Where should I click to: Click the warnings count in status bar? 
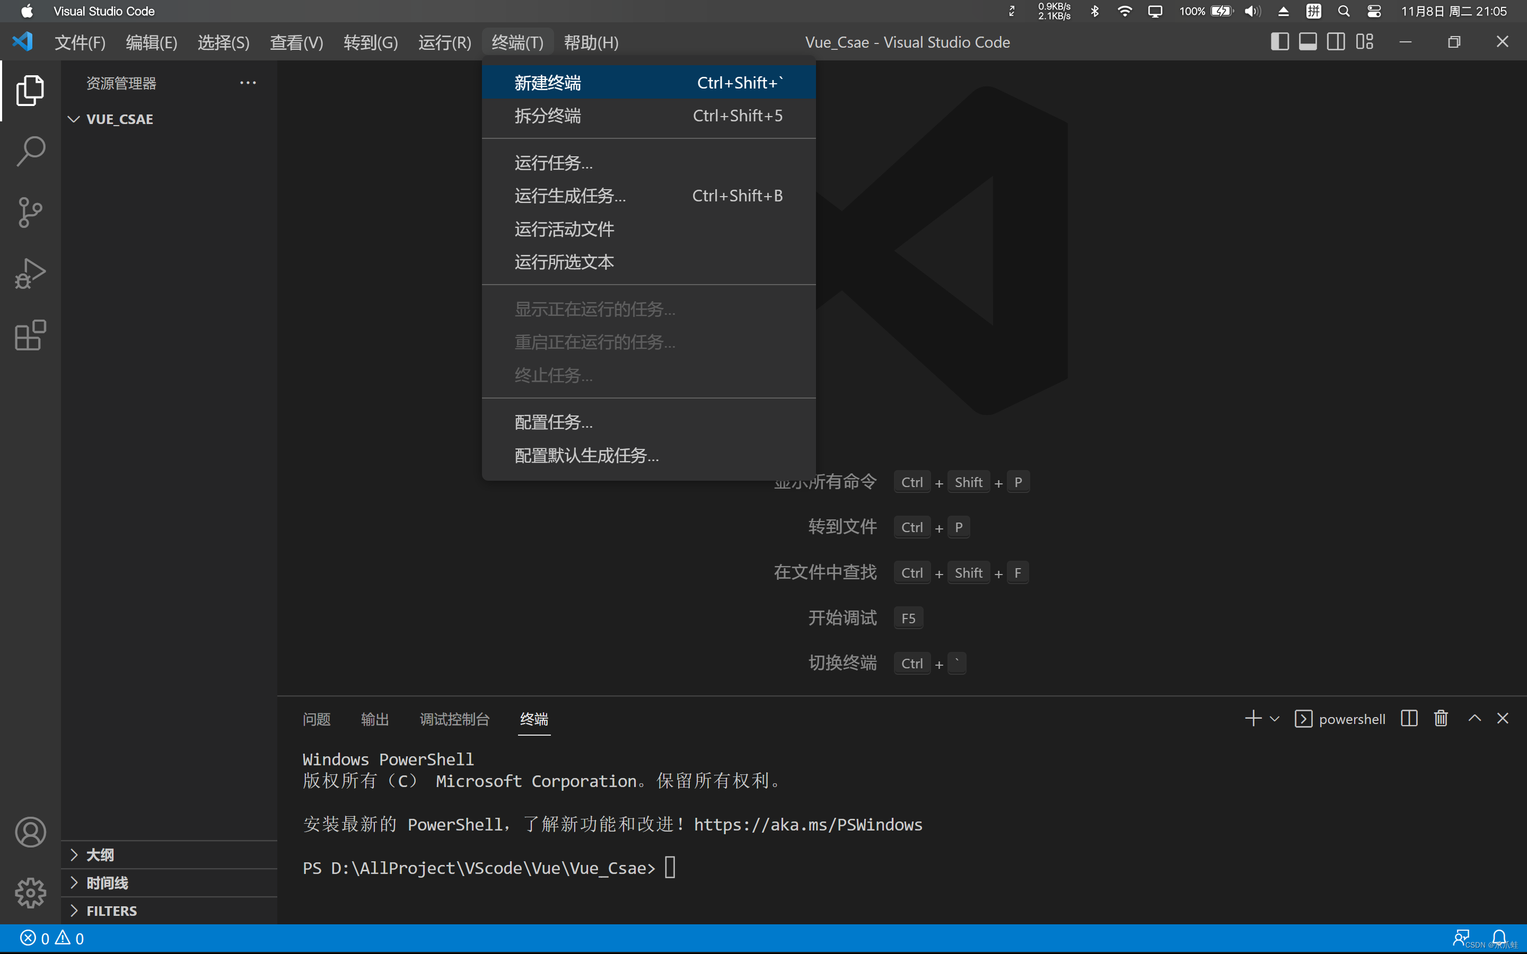click(x=70, y=938)
